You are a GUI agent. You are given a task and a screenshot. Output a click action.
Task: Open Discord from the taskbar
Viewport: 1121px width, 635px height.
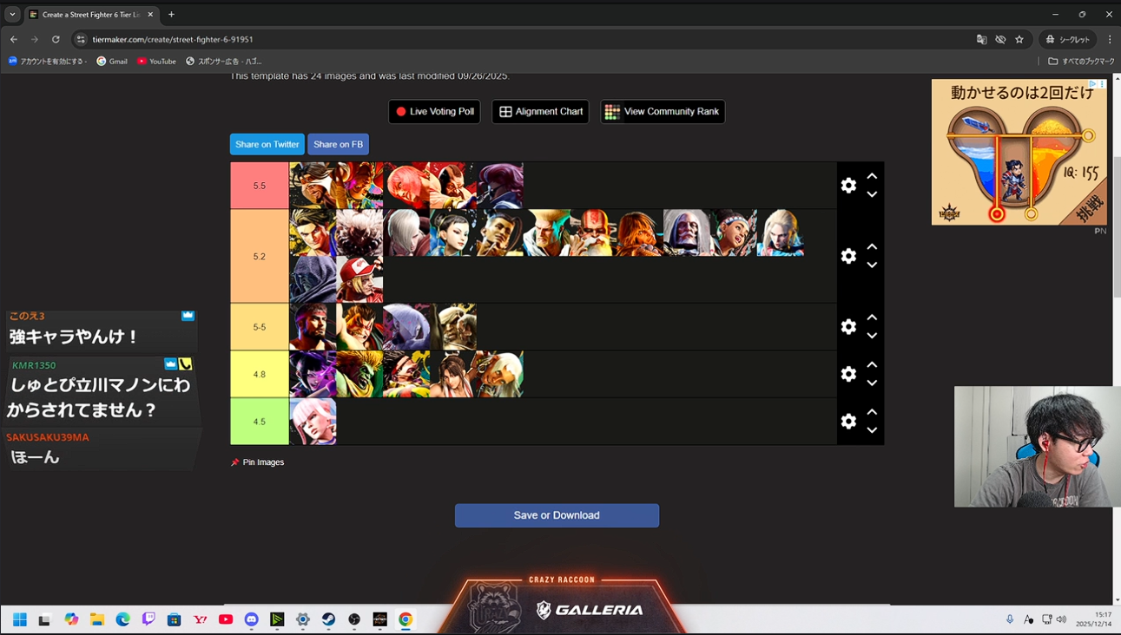tap(252, 619)
